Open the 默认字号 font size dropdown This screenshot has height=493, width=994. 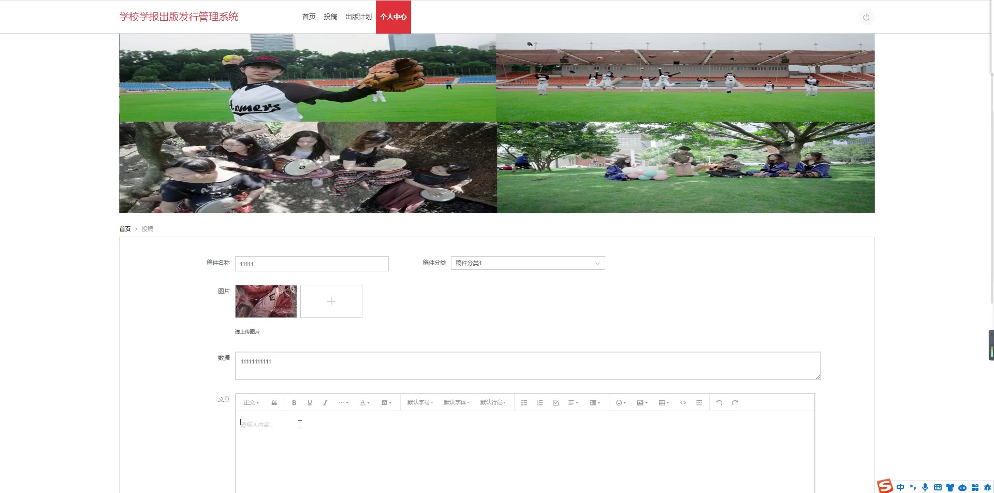(x=420, y=403)
